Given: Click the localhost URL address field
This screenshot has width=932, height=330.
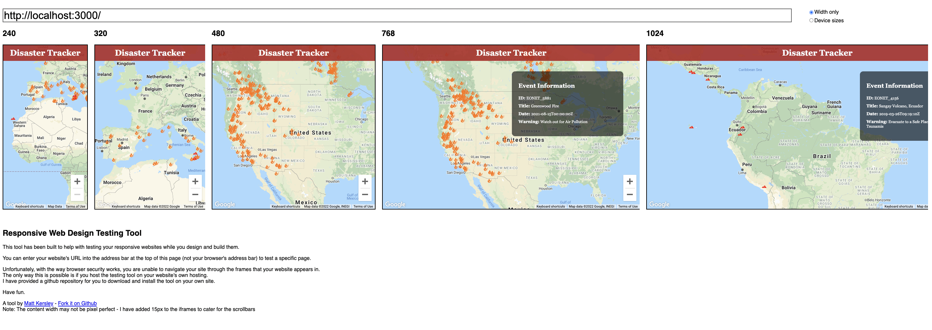Looking at the screenshot, I should click(397, 15).
